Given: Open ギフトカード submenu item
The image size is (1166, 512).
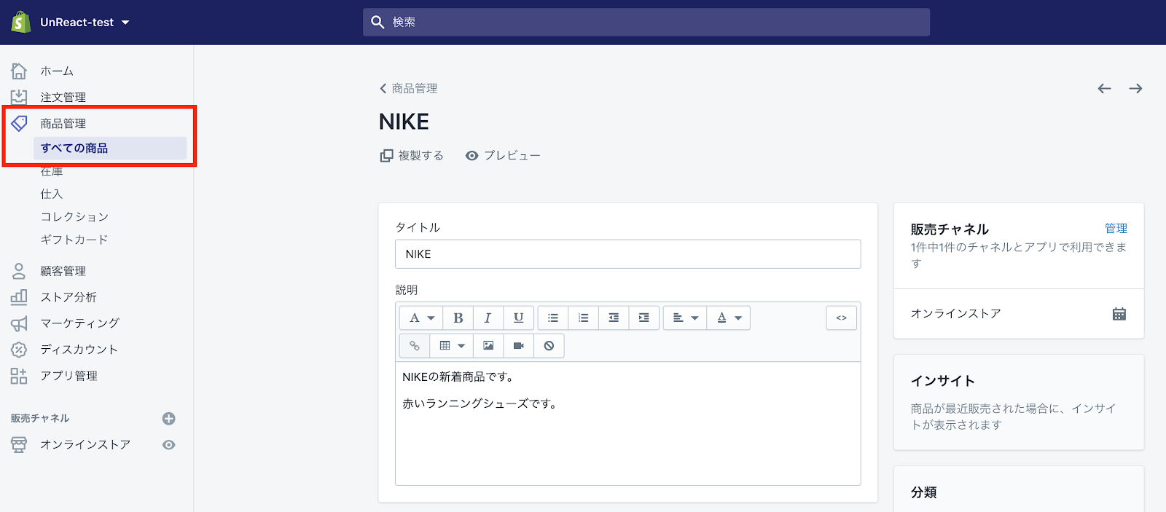Looking at the screenshot, I should (x=74, y=239).
